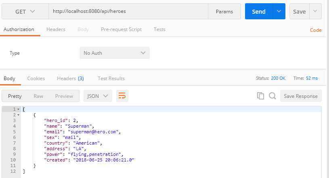Switch to the Tests tab
Screen dimensions: 329x178
[159, 29]
